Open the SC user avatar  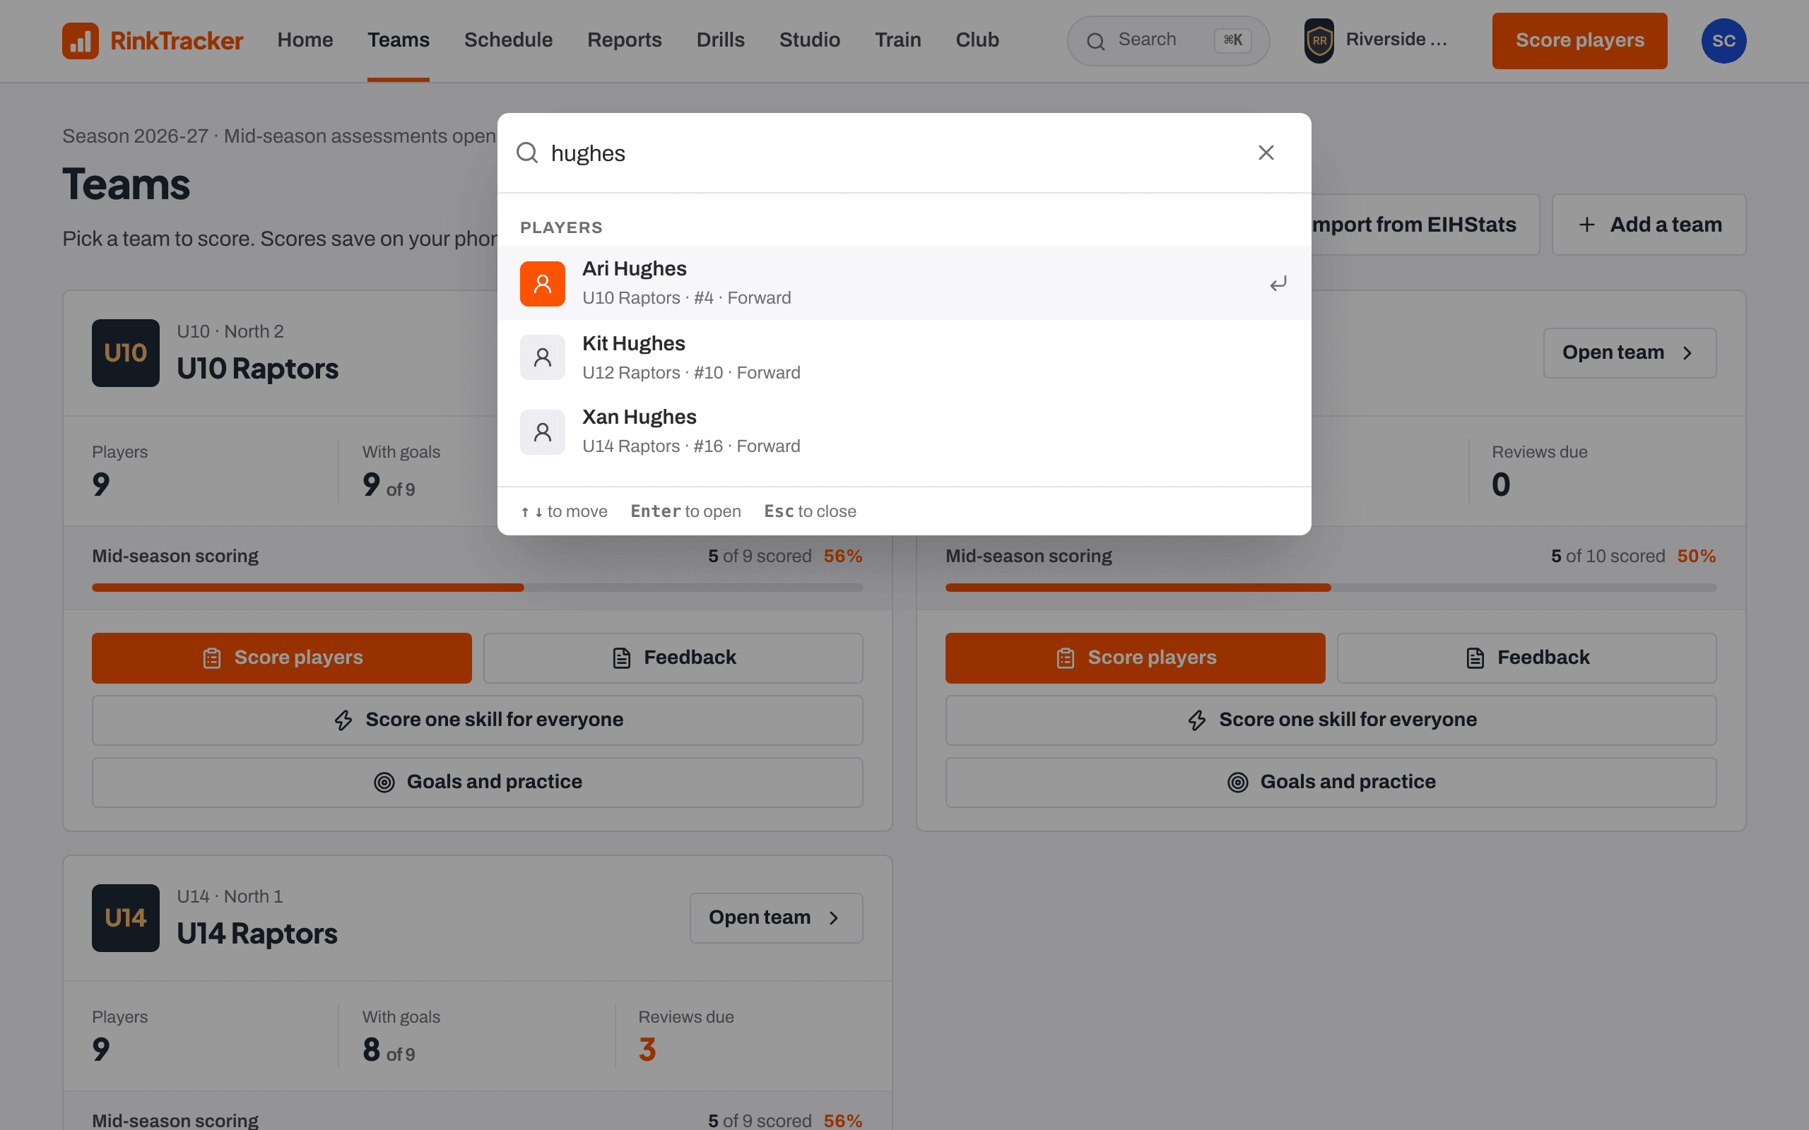coord(1723,40)
